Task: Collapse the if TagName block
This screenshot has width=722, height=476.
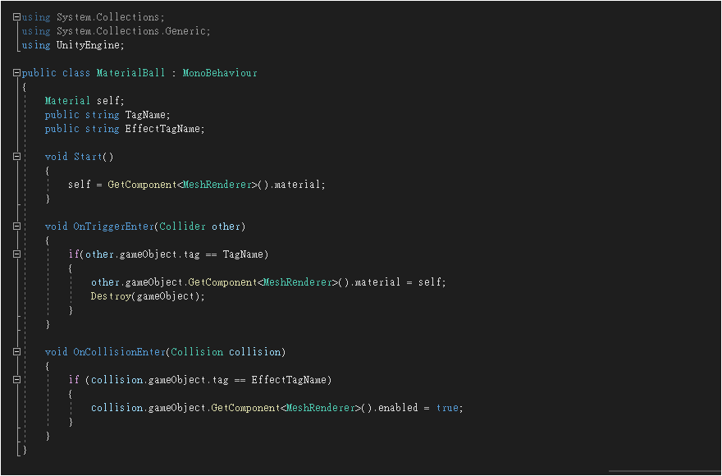Action: [x=17, y=254]
